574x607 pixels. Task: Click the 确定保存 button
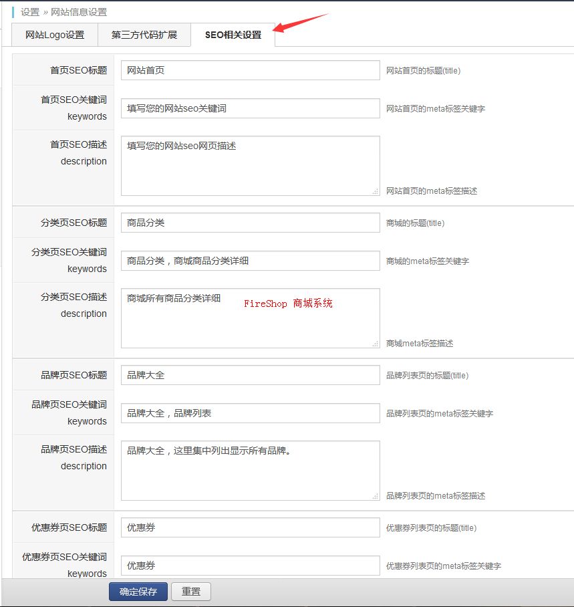(x=138, y=592)
